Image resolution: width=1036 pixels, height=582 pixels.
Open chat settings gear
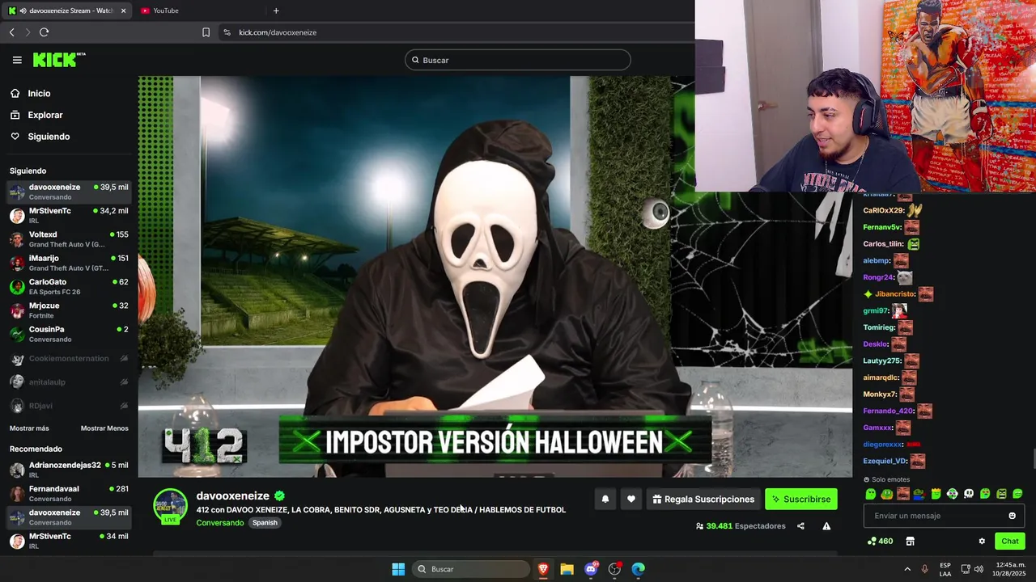(x=982, y=542)
